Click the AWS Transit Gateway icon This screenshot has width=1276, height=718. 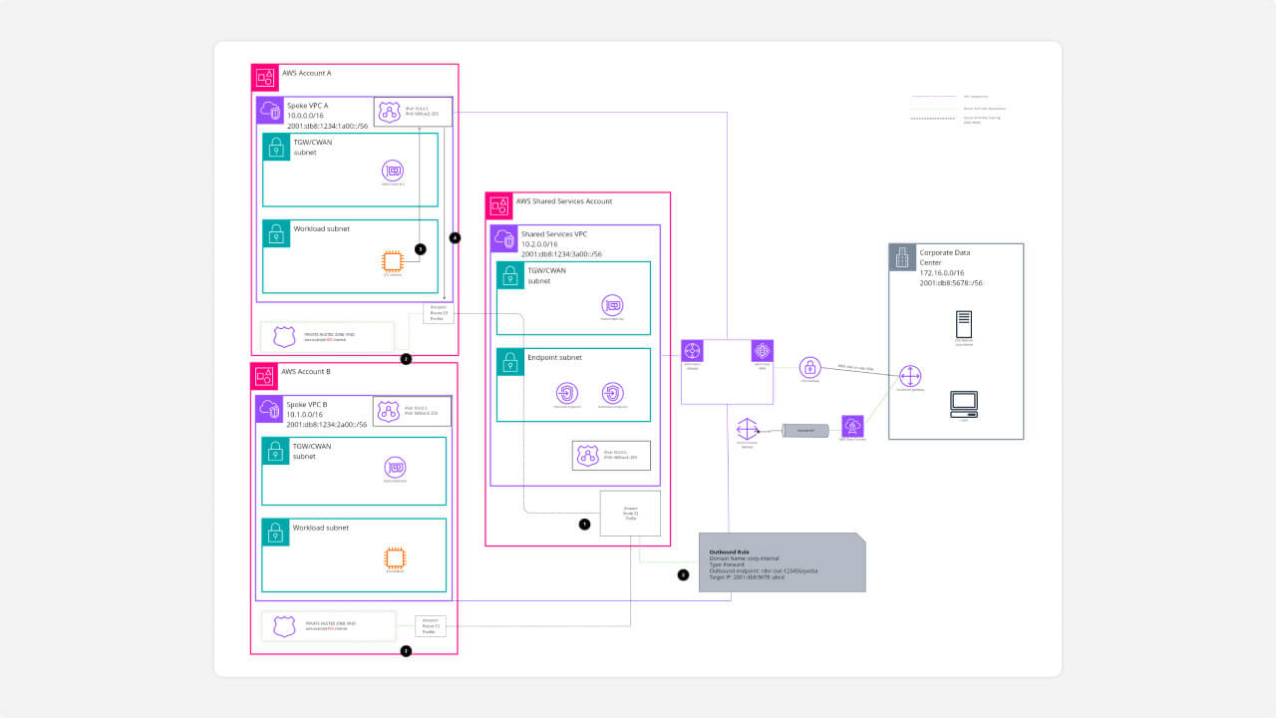[694, 351]
